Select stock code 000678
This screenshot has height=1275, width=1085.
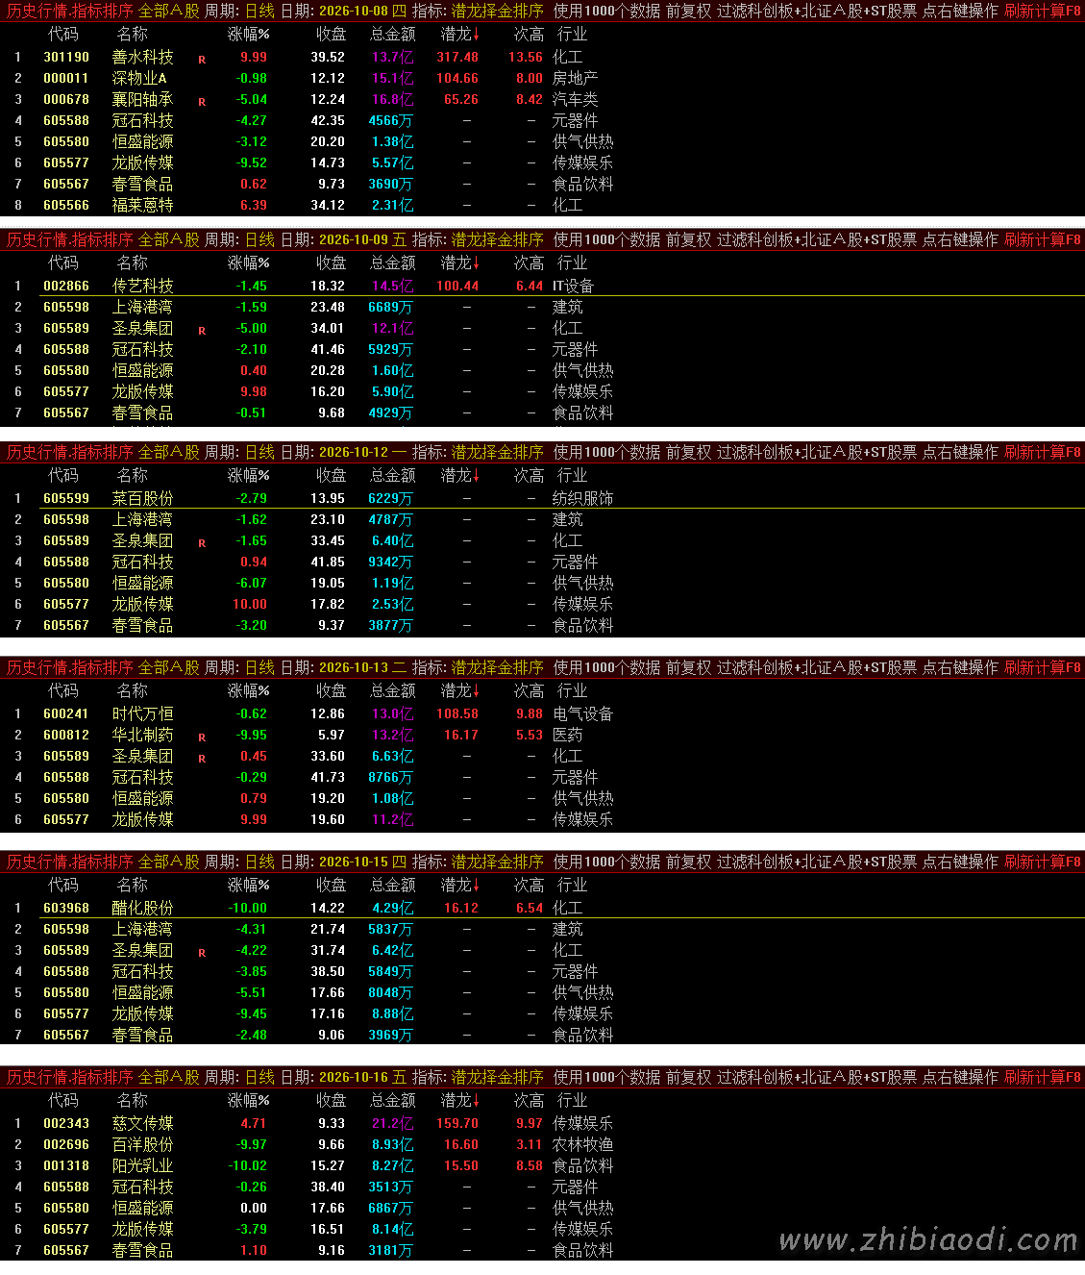66,99
